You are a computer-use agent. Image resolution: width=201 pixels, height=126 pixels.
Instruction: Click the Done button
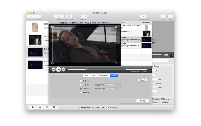(142, 101)
